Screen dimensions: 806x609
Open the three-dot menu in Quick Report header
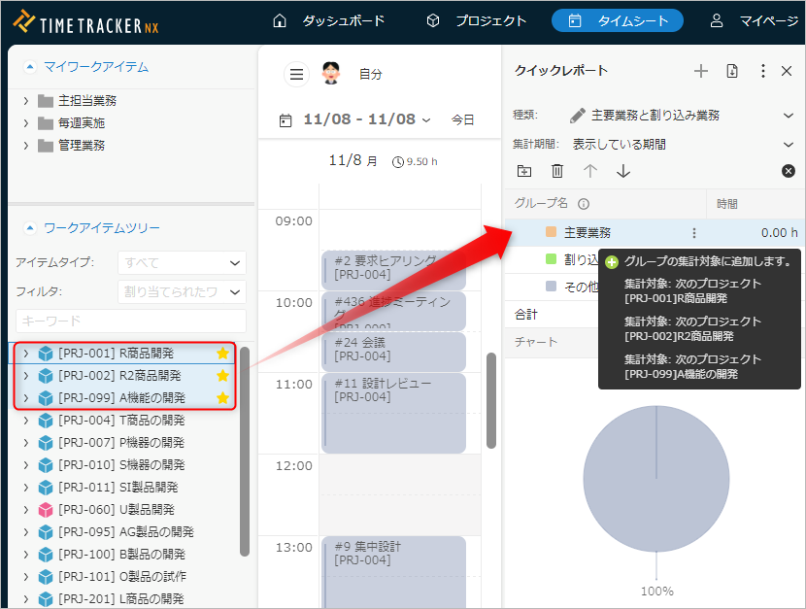point(762,71)
